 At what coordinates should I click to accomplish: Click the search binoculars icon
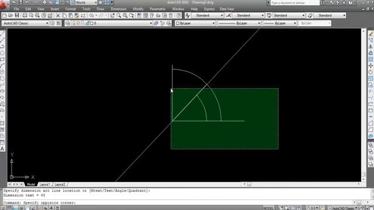pos(323,2)
